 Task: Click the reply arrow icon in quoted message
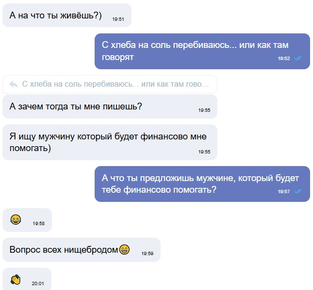[x=14, y=84]
